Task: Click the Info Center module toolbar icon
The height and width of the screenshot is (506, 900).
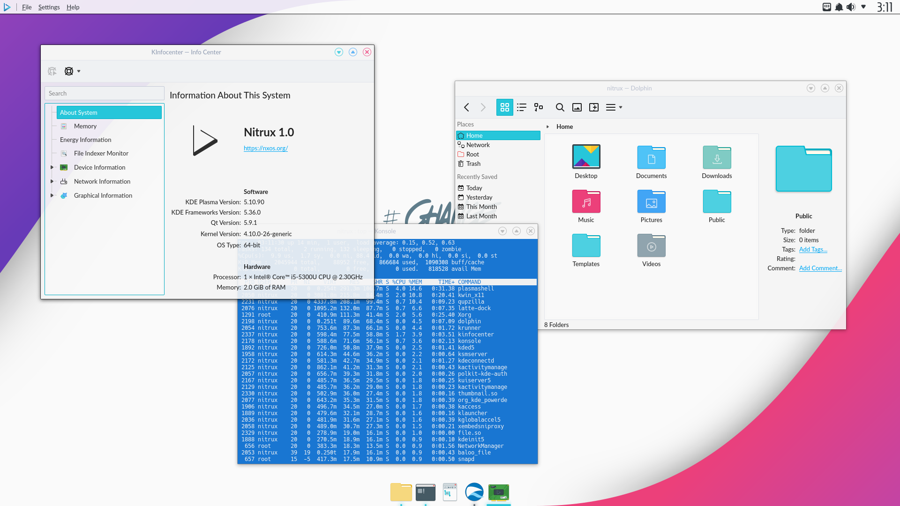Action: (52, 71)
